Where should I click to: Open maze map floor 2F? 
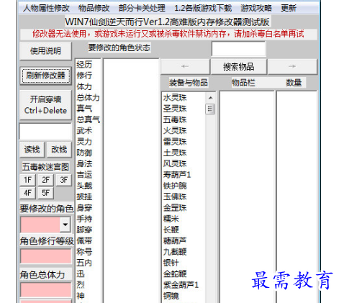[45, 180]
